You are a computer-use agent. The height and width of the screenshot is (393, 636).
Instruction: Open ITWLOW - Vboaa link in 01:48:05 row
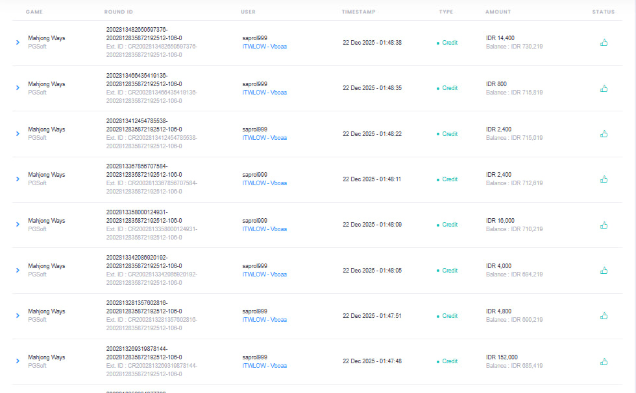pyautogui.click(x=265, y=275)
